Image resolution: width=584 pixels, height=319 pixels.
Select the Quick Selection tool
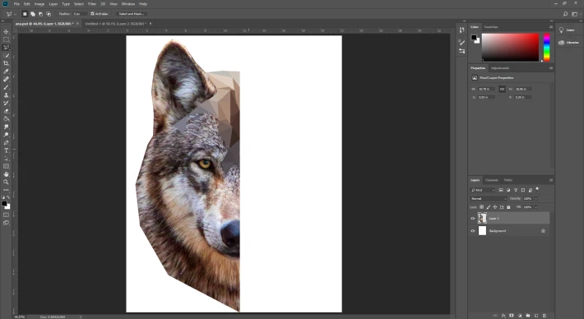[6, 55]
